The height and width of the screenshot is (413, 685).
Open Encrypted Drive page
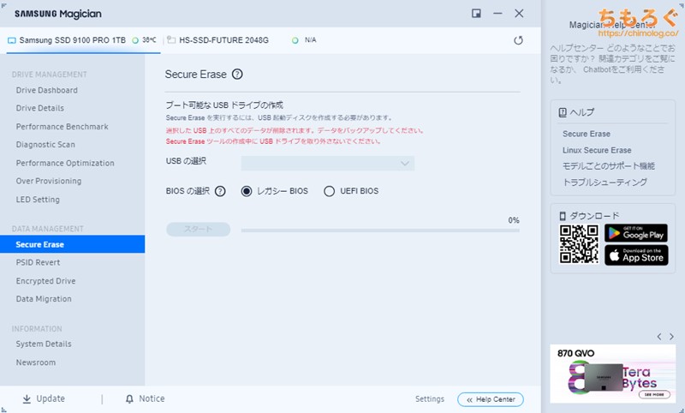(45, 281)
